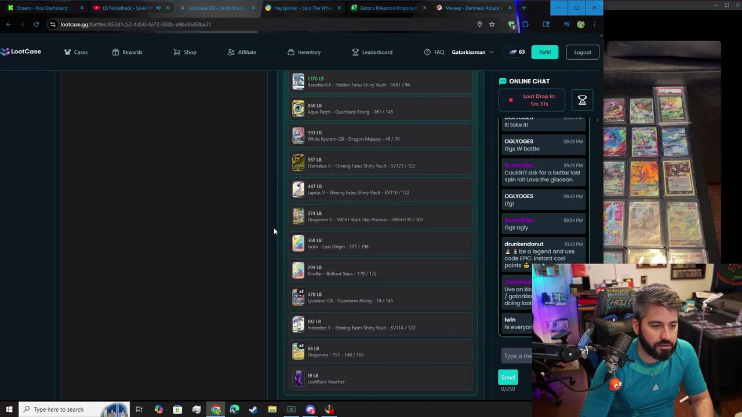Click the address bar location pin icon

pyautogui.click(x=479, y=24)
